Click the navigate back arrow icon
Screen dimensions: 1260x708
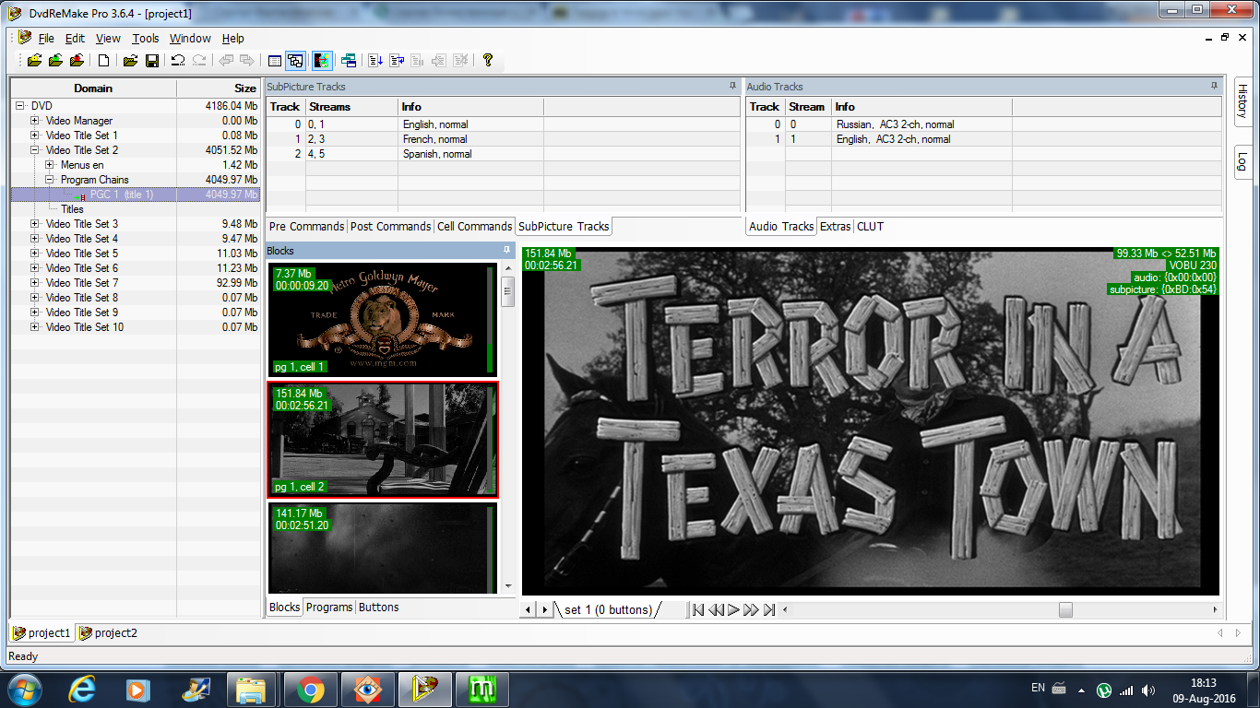pos(226,61)
